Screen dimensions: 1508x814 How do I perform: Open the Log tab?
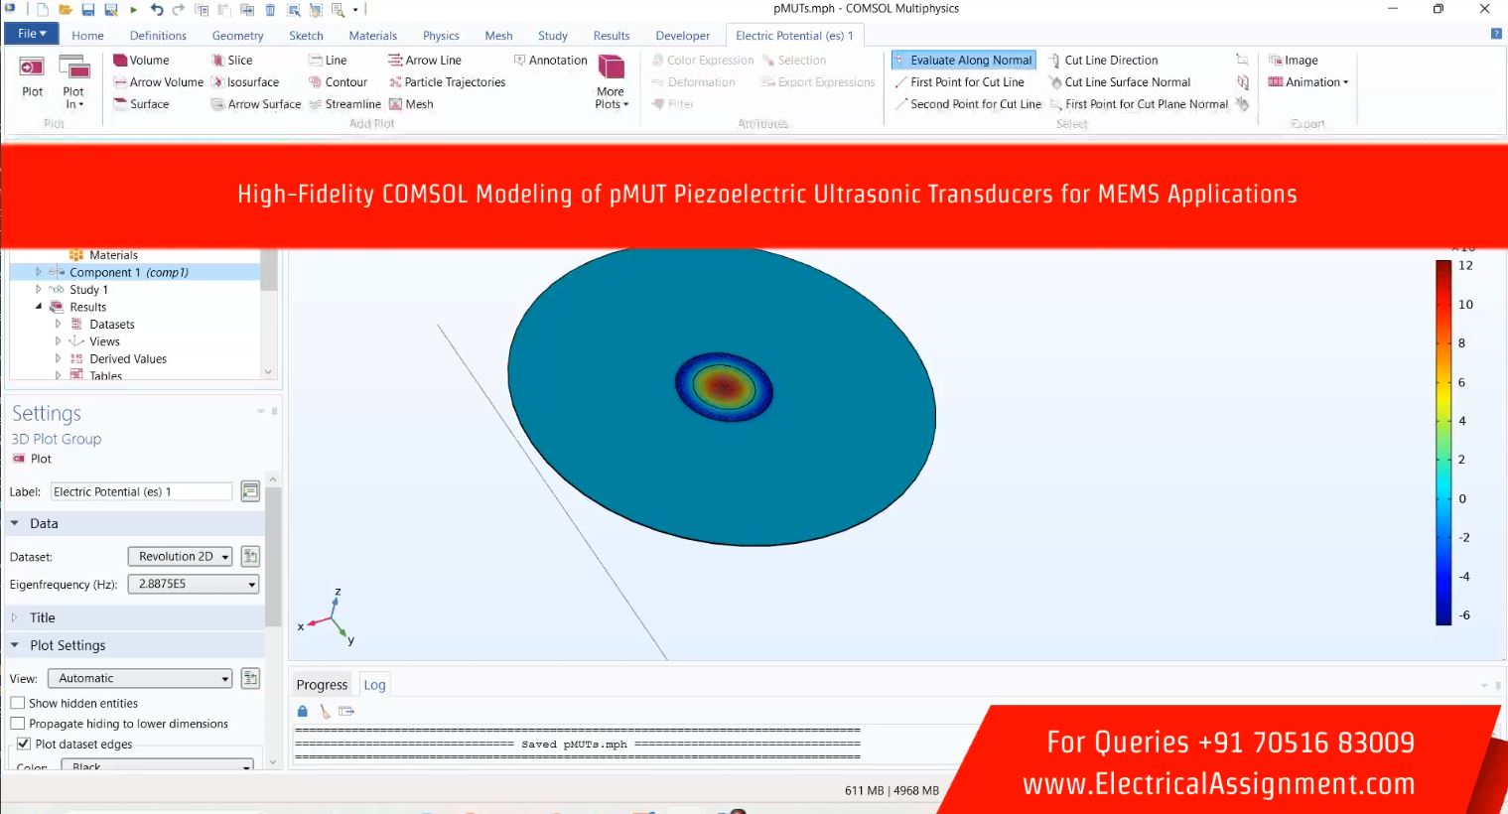[374, 685]
